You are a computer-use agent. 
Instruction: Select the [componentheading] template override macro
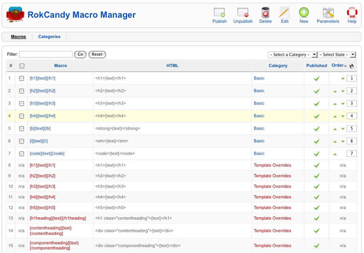[54, 245]
